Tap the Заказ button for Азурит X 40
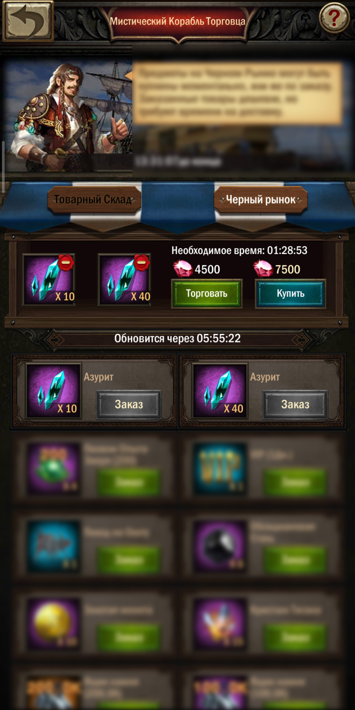 (295, 404)
